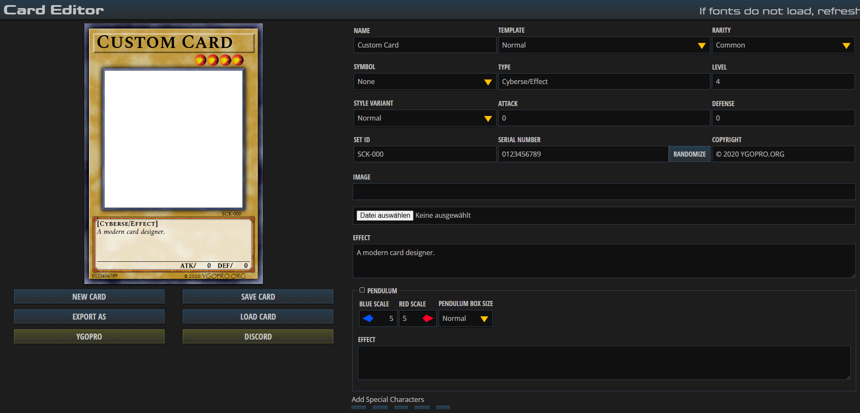Open the DISCORD link
Image resolution: width=860 pixels, height=413 pixels.
[257, 336]
